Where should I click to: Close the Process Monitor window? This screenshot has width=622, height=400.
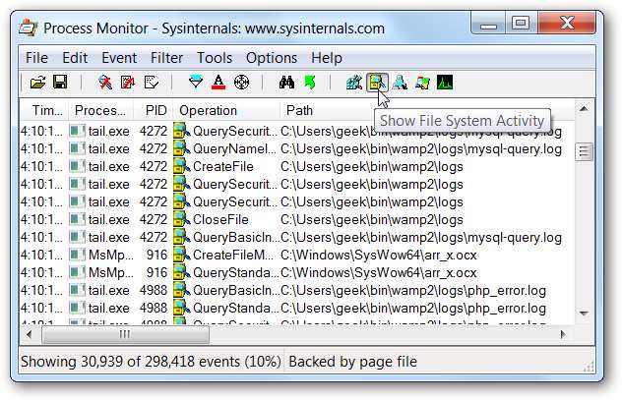pos(567,23)
